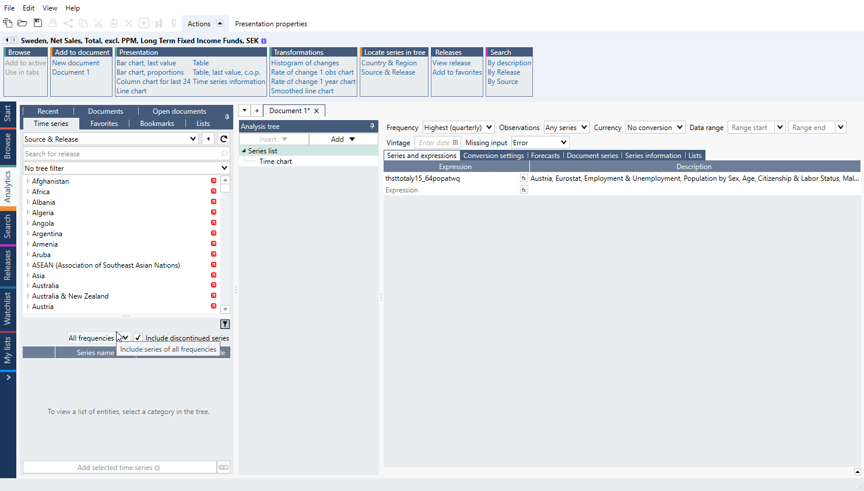The image size is (864, 491).
Task: Pin the browse panel
Action: [227, 117]
